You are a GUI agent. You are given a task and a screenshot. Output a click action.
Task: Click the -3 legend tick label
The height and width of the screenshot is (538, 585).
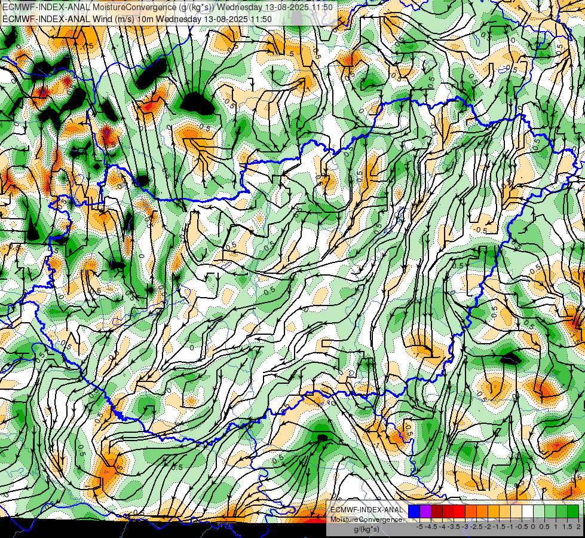click(465, 527)
